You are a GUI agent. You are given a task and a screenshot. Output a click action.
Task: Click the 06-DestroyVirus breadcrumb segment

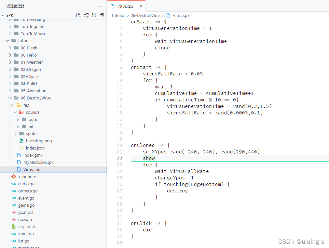[x=145, y=15]
